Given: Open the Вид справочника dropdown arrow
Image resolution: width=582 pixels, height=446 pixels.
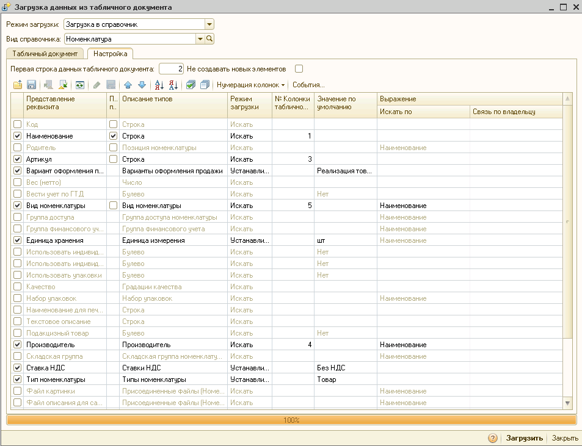Looking at the screenshot, I should tap(200, 39).
